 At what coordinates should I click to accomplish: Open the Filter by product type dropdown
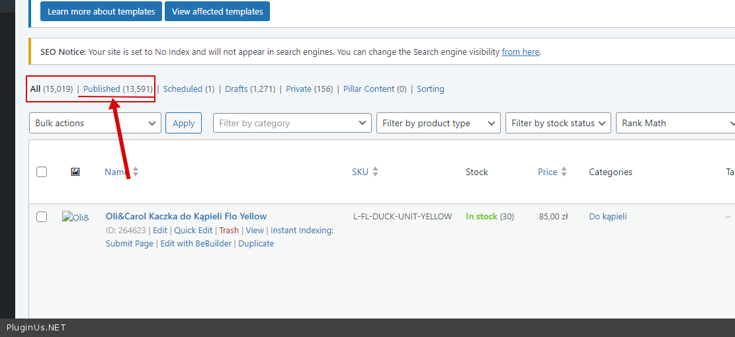438,123
